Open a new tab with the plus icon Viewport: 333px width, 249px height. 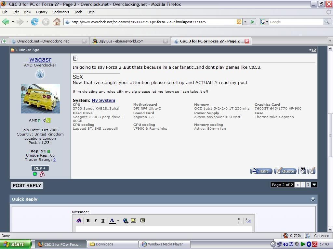(x=4, y=41)
